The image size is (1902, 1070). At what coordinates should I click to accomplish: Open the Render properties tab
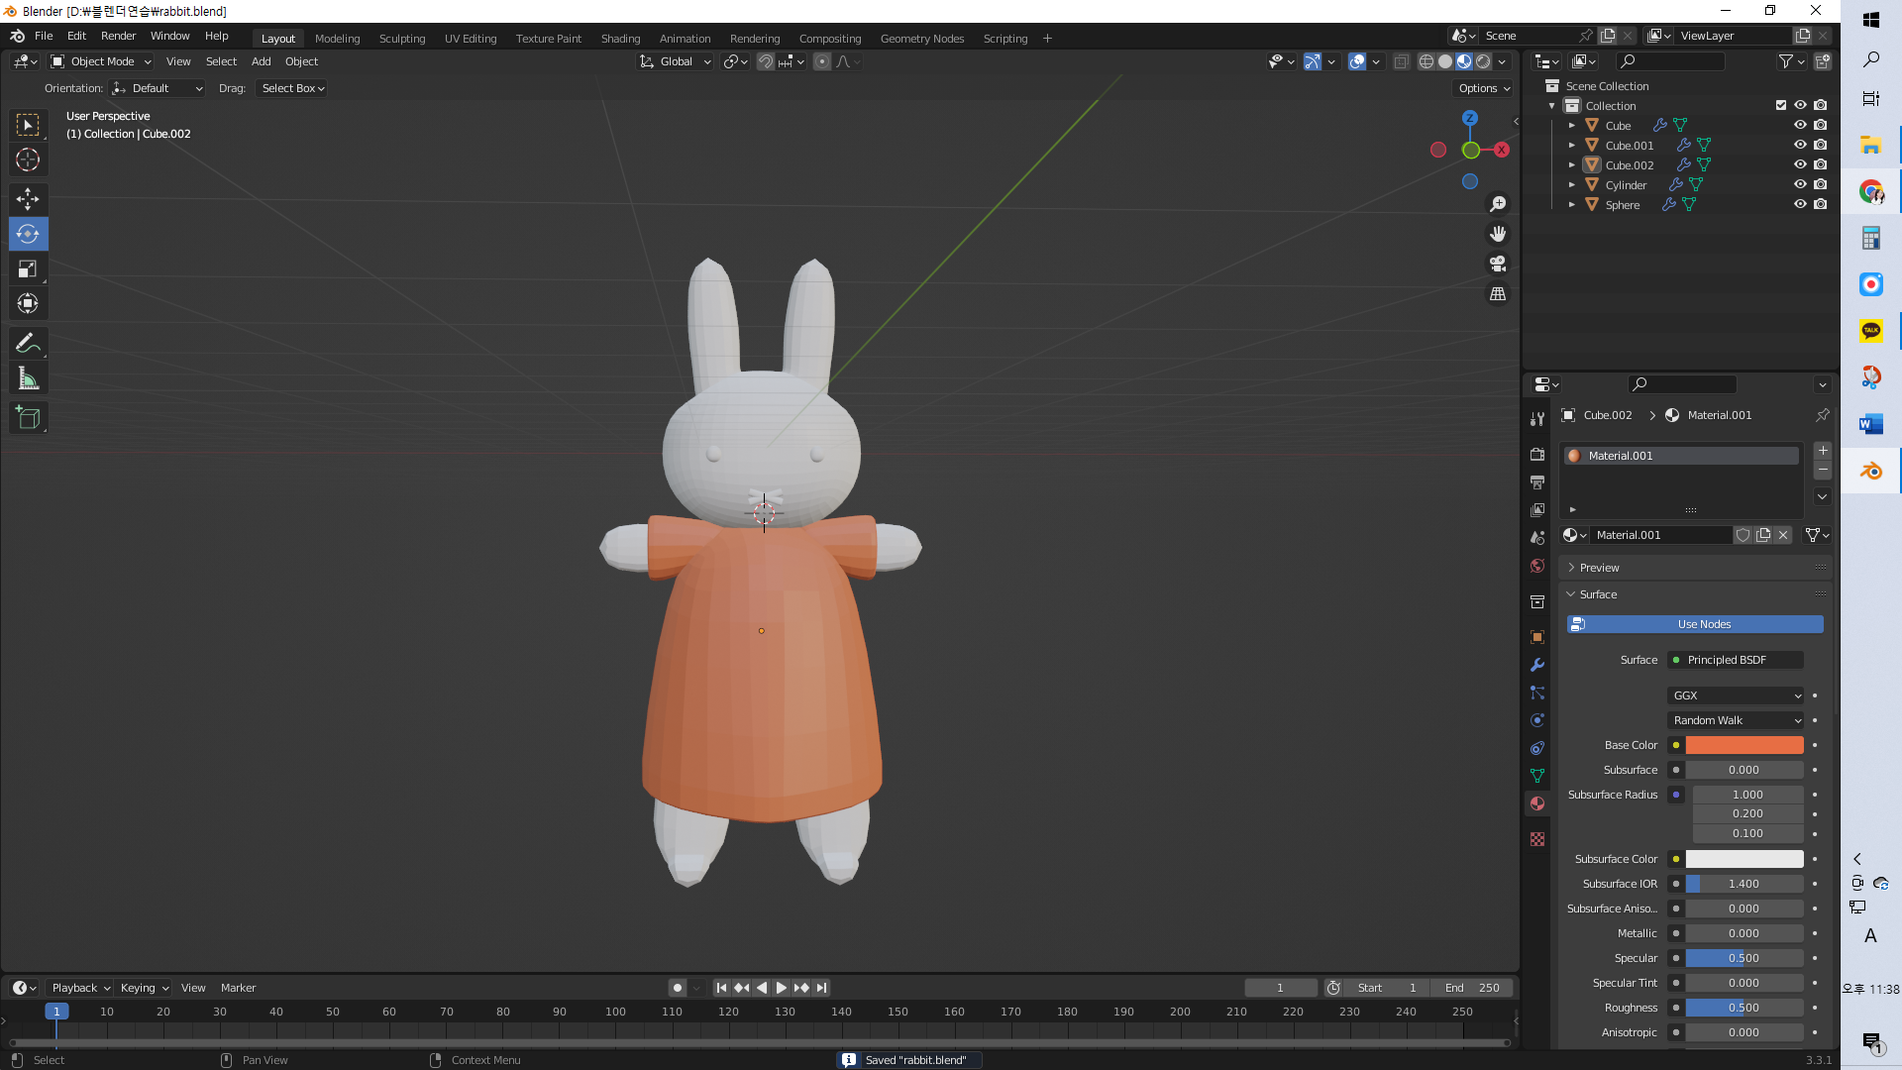pos(1537,454)
